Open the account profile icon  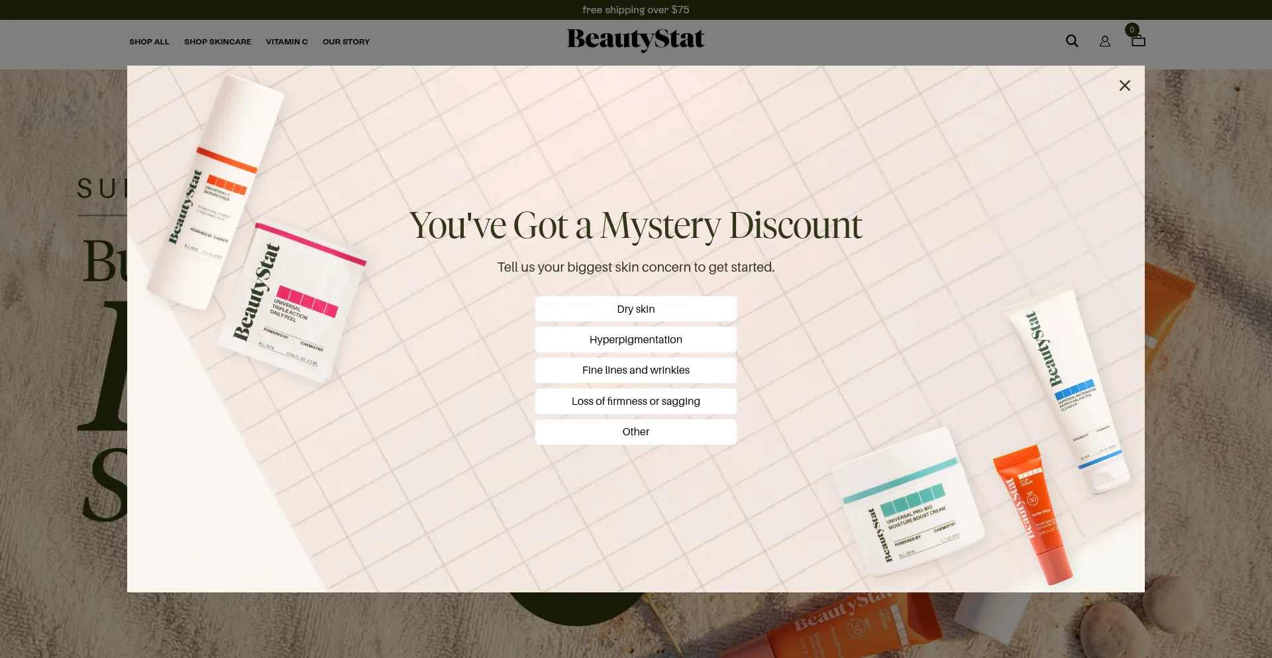tap(1105, 41)
